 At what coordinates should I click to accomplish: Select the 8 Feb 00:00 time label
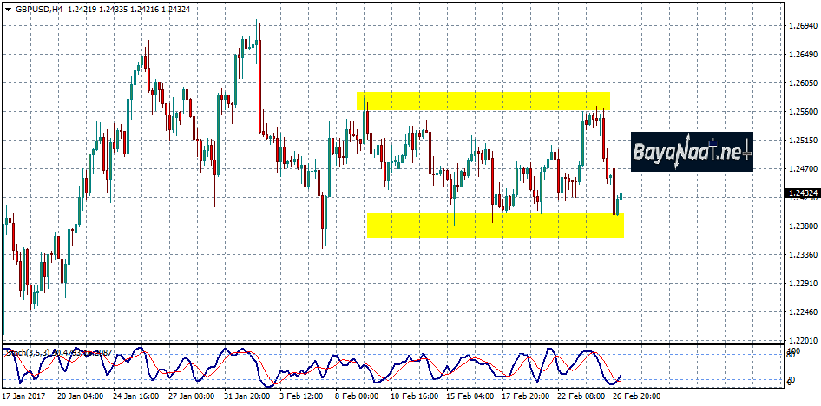(355, 395)
